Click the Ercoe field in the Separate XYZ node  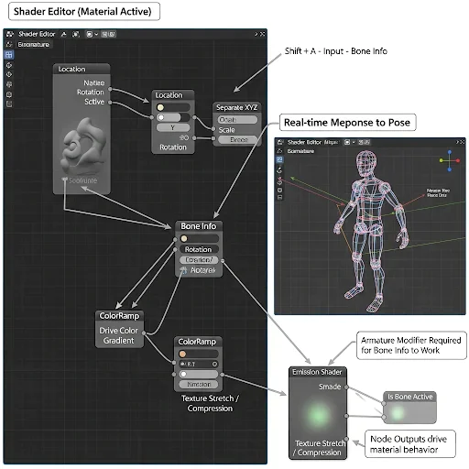coord(237,140)
